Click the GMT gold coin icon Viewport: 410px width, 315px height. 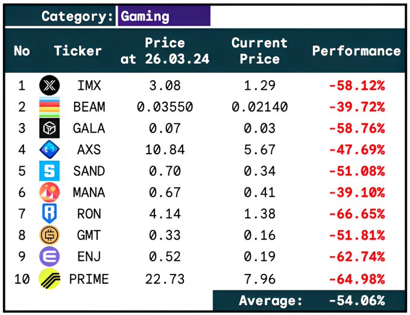point(49,235)
